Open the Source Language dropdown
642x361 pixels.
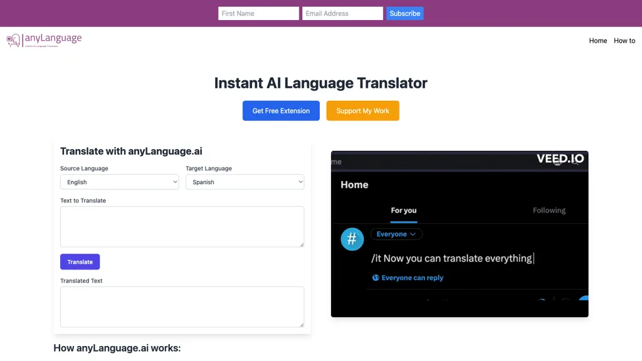click(120, 182)
